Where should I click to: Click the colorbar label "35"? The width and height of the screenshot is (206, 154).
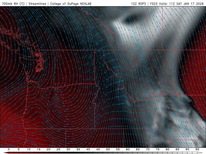[x=78, y=149]
